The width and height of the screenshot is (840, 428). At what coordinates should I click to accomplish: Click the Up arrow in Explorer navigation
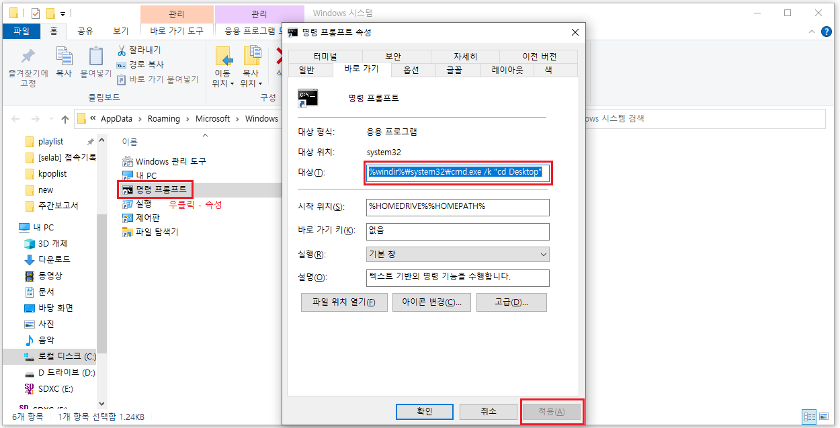pyautogui.click(x=65, y=119)
